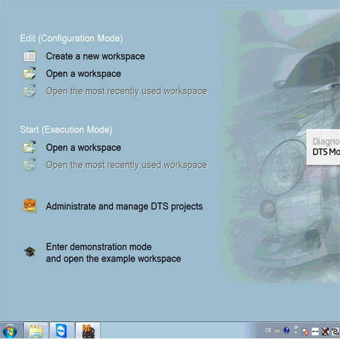
Task: Open the Action Center flag icon
Action: tap(305, 331)
